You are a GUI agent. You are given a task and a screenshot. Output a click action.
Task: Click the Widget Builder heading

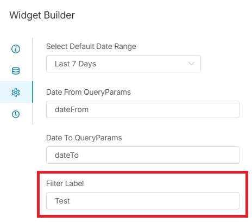coord(42,15)
